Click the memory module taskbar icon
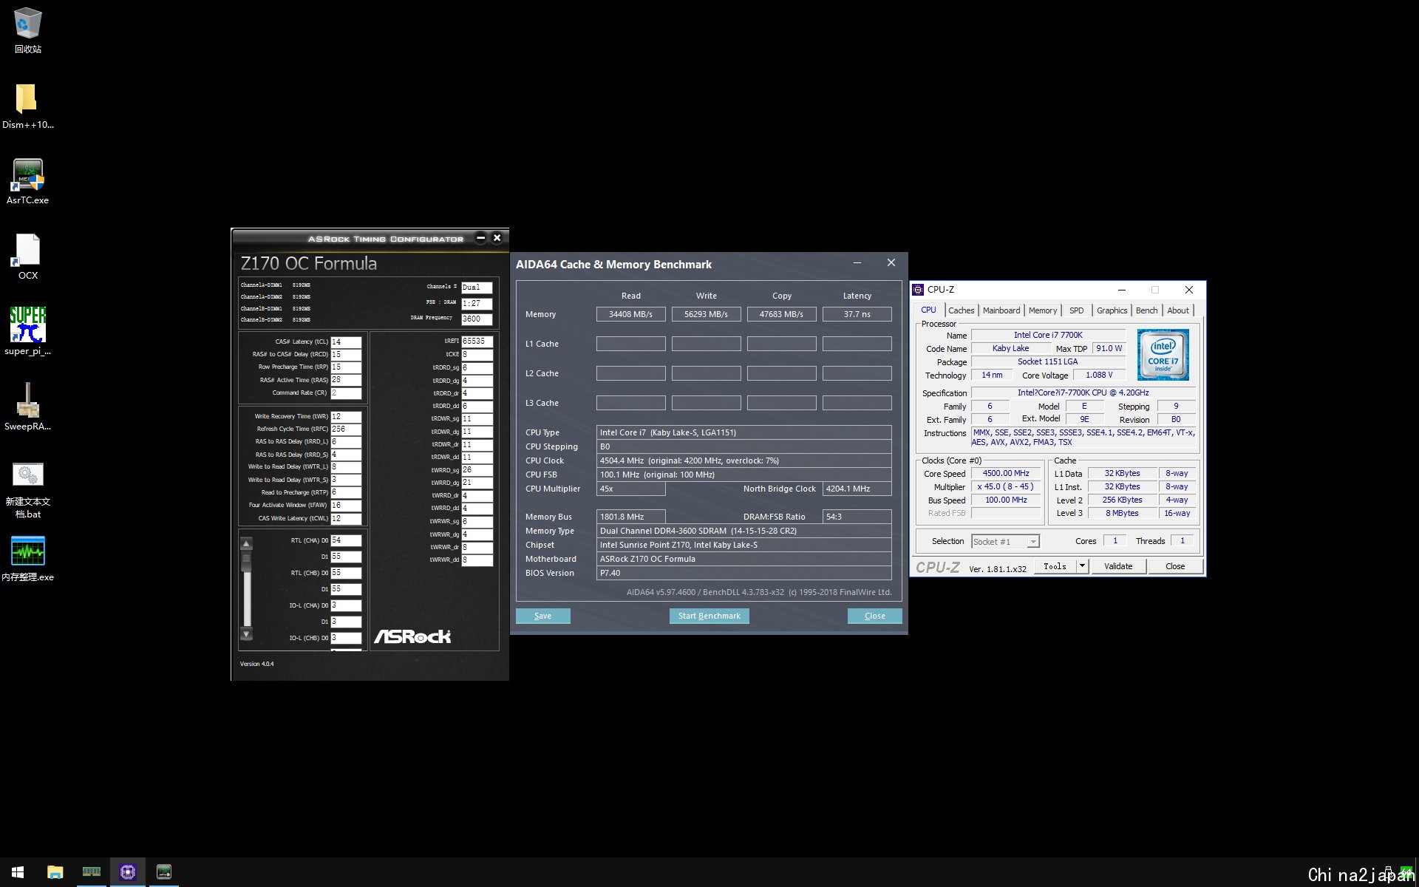 click(x=92, y=872)
